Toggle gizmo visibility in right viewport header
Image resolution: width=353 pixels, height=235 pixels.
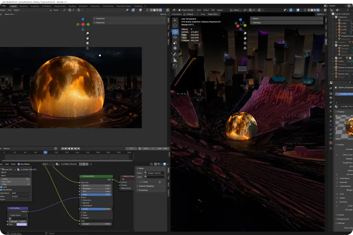click(x=291, y=10)
